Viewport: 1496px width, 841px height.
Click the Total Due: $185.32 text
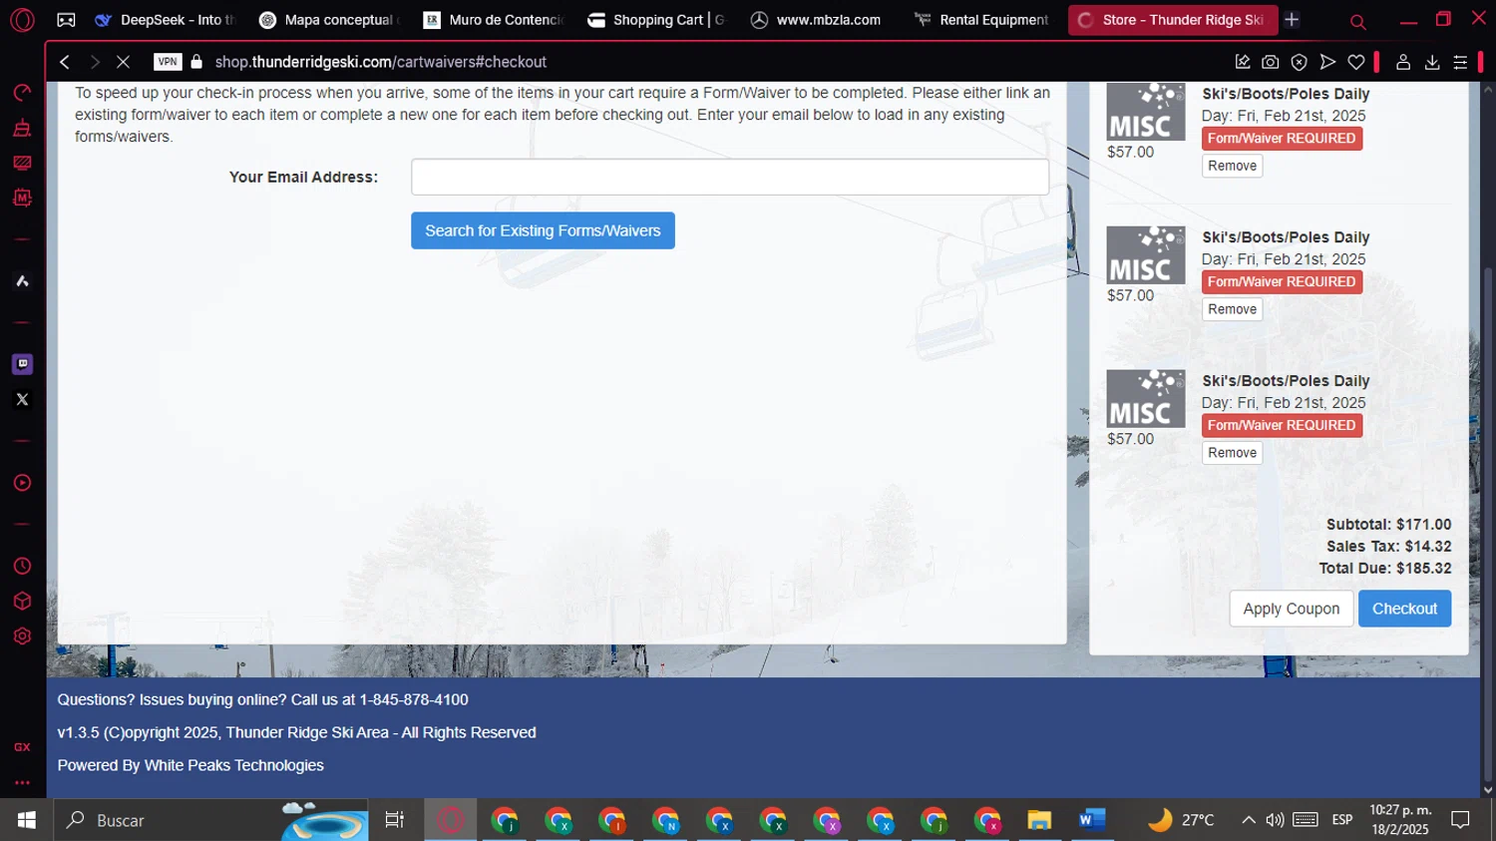[x=1385, y=569]
